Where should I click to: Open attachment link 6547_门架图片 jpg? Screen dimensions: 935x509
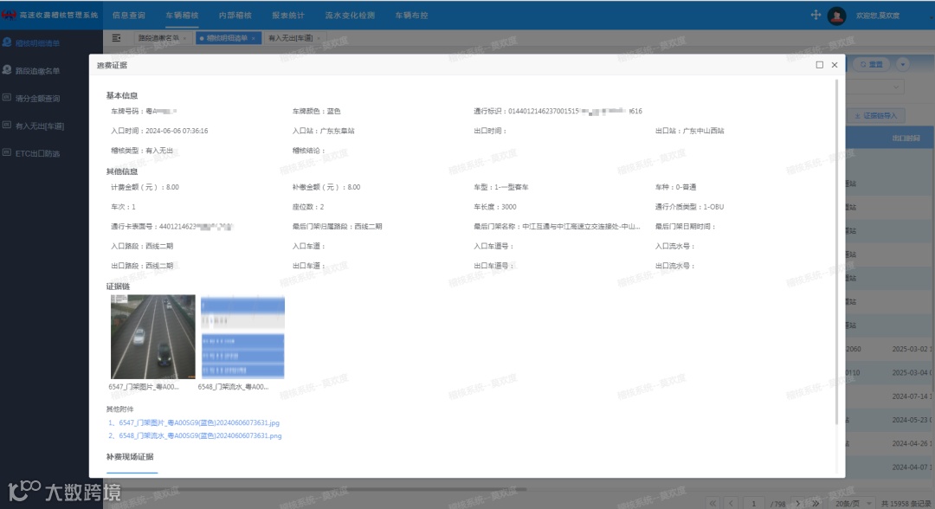(x=194, y=422)
